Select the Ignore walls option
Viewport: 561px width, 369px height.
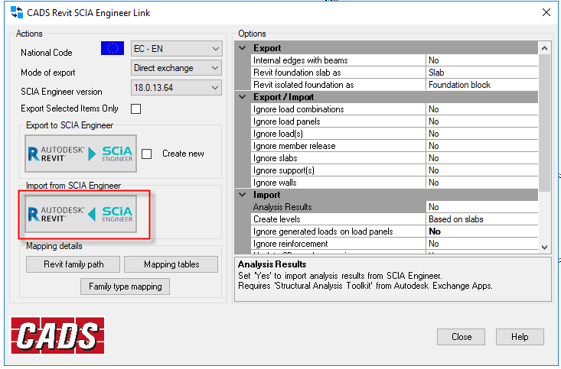tap(395, 183)
